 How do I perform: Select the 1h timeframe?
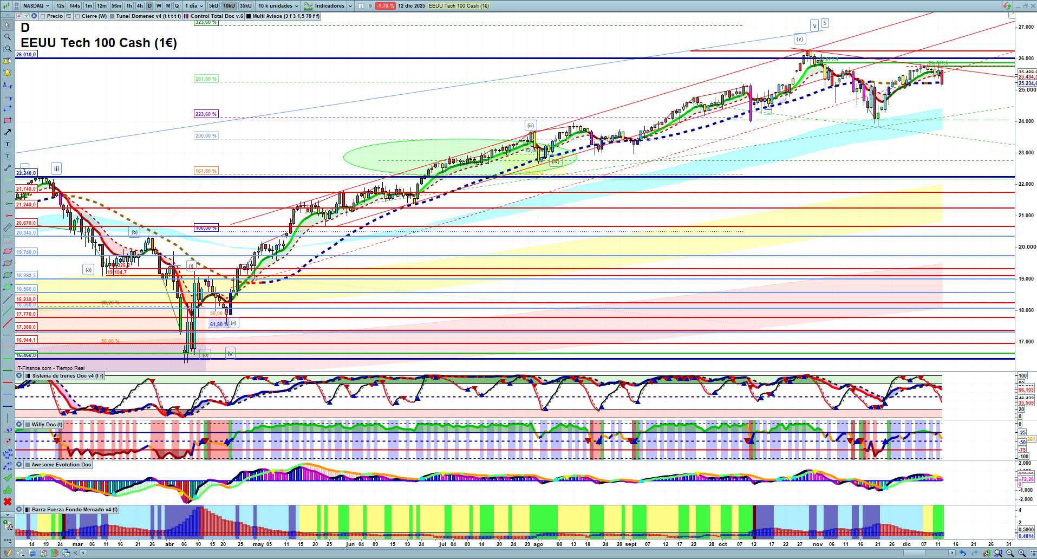pyautogui.click(x=129, y=6)
